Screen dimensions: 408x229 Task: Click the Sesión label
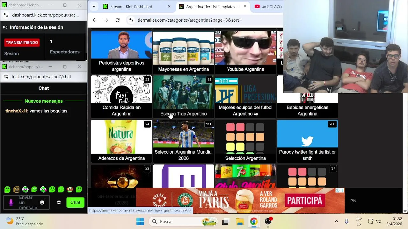point(11,53)
